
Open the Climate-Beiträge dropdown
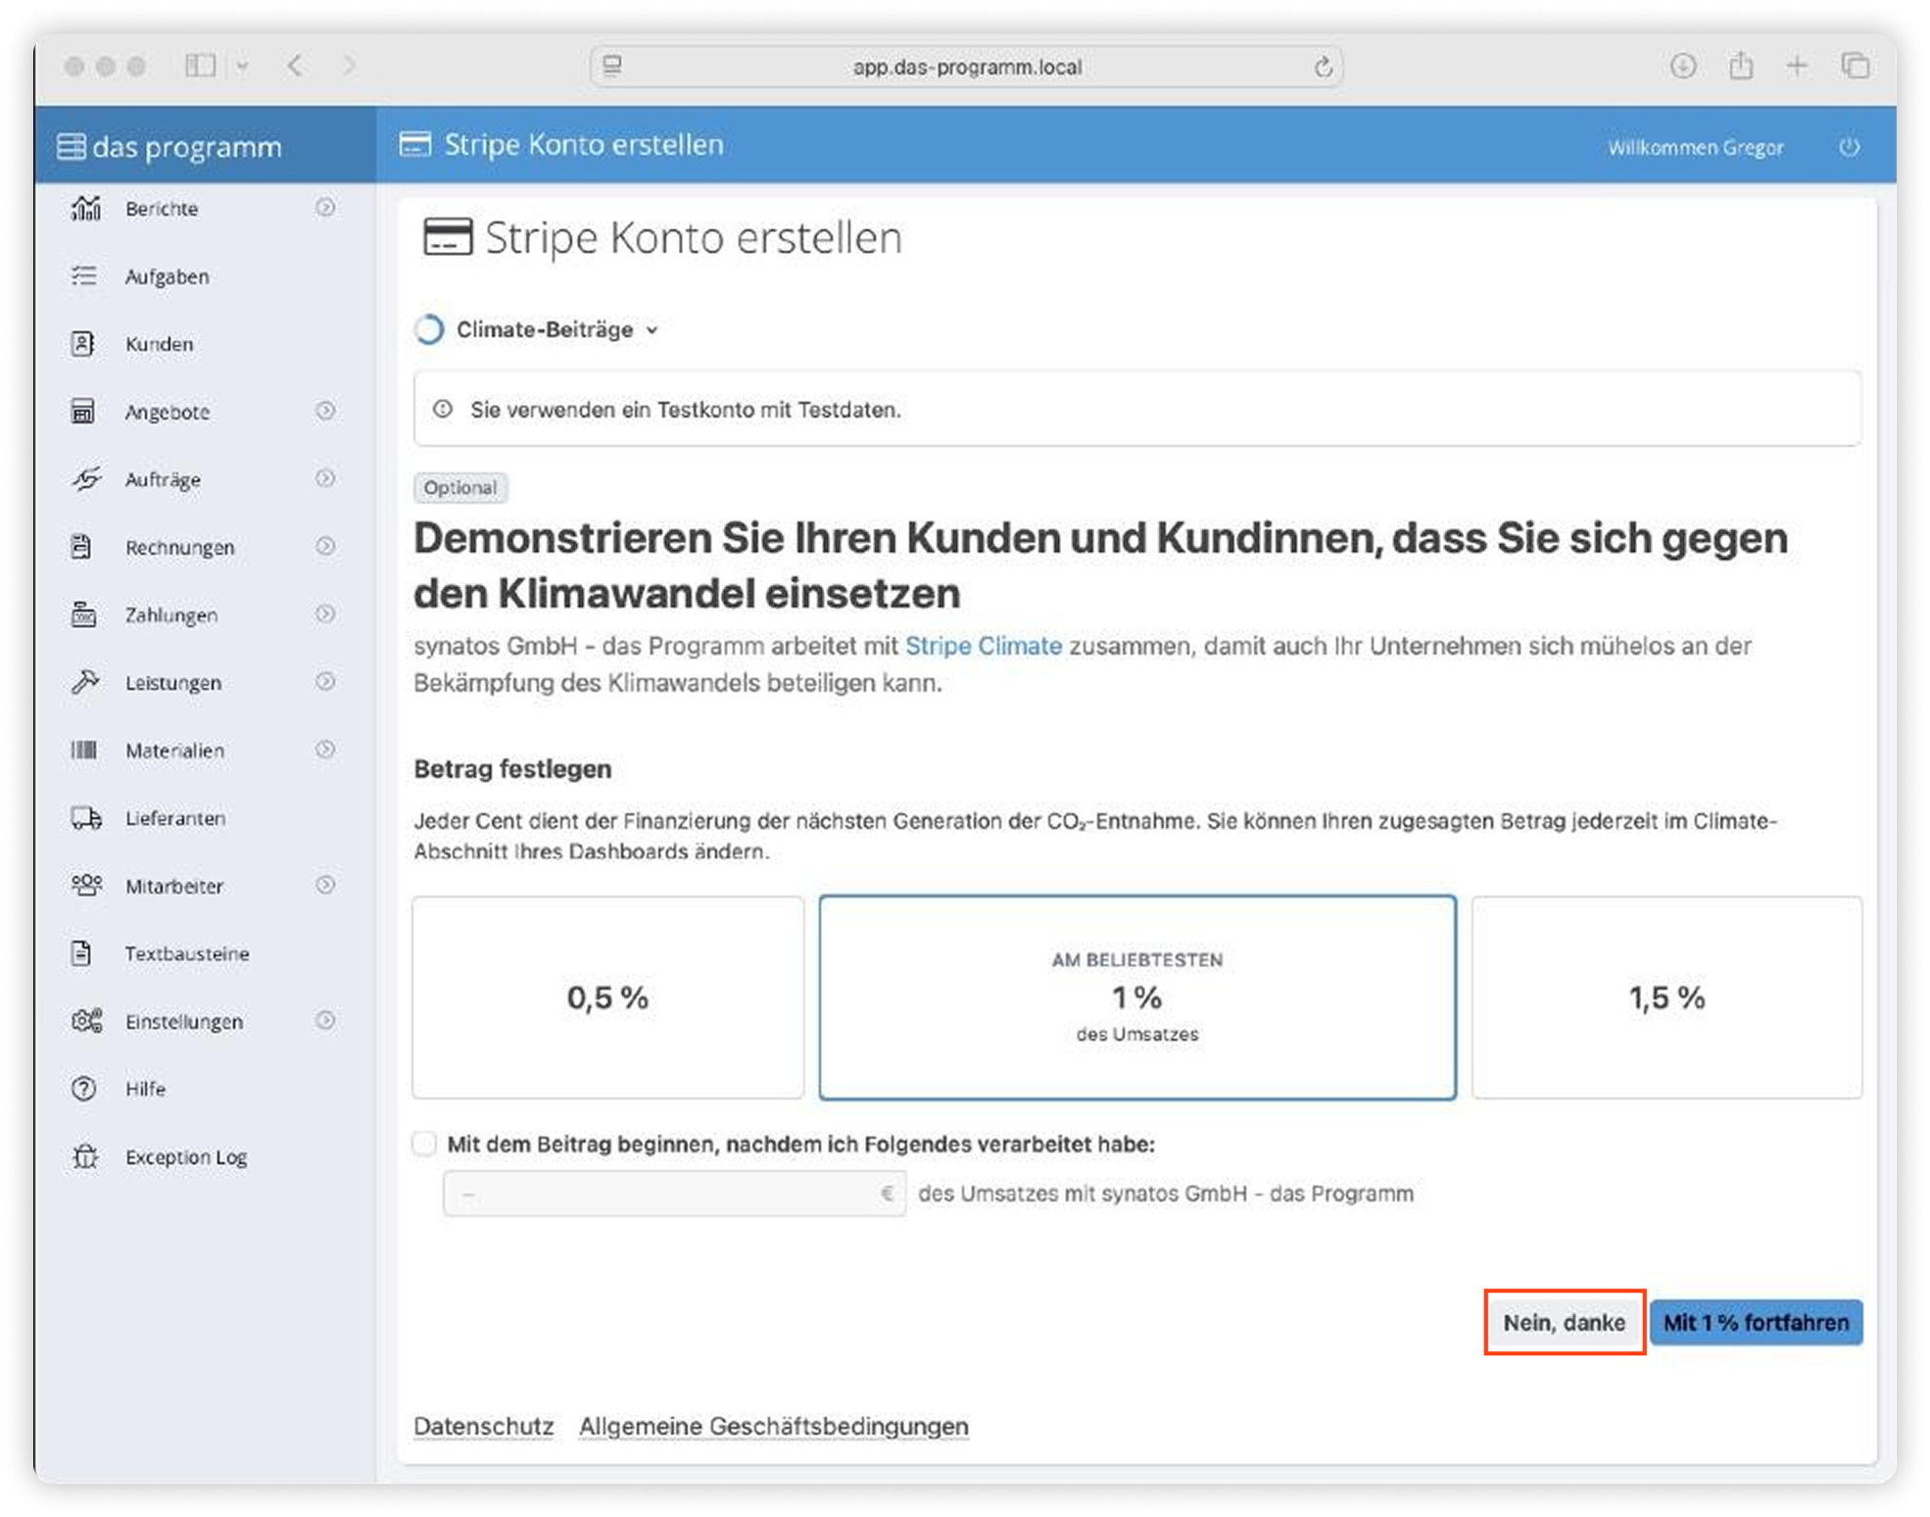[555, 330]
